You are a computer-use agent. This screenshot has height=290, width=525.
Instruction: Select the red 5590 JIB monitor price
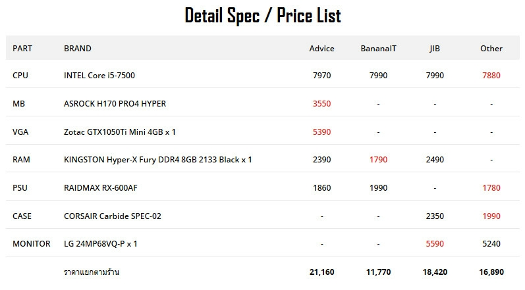[435, 244]
